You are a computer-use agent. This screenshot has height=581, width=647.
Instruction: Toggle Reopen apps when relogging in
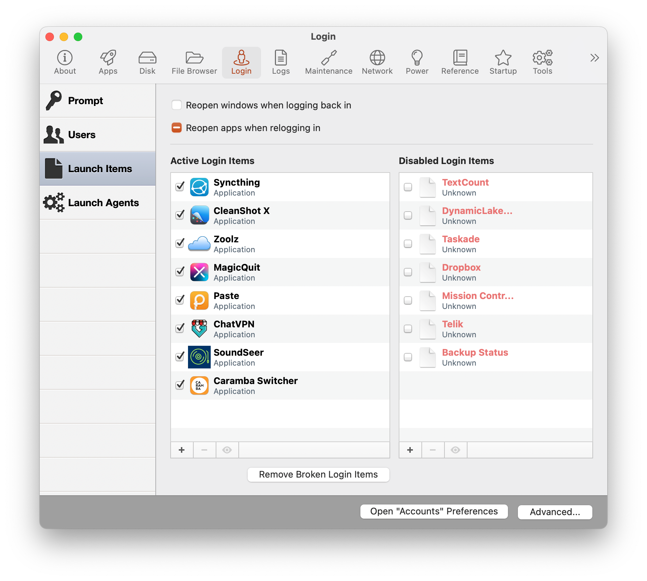coord(177,128)
